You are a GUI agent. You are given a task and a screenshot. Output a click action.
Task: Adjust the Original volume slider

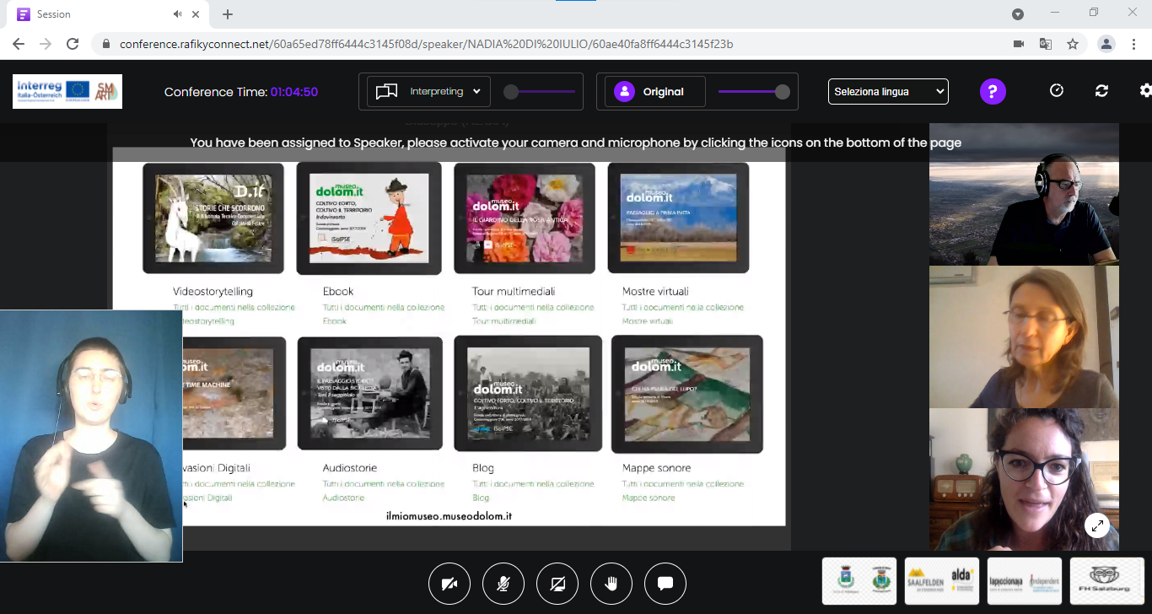(754, 91)
